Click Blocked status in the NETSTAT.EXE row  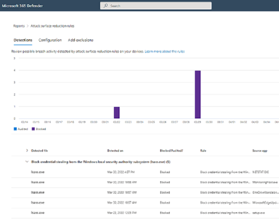(x=165, y=172)
